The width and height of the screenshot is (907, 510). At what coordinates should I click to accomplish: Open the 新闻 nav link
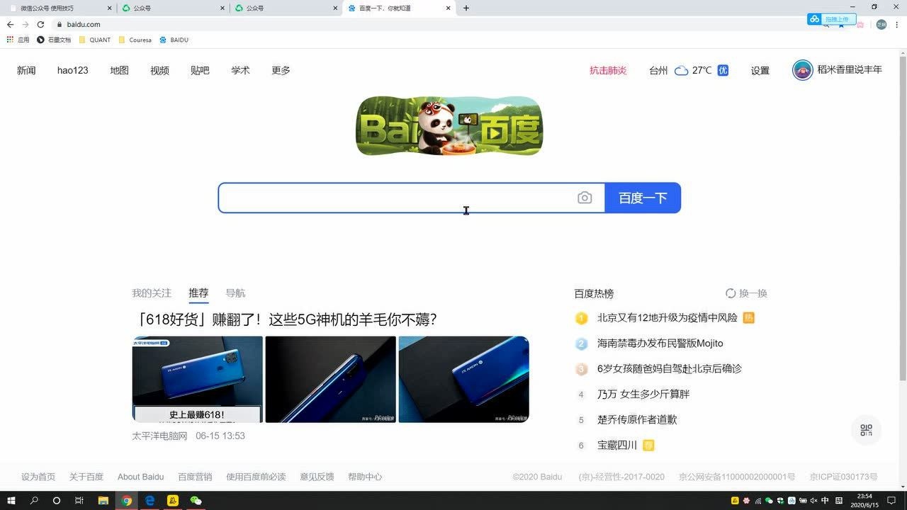click(x=26, y=70)
